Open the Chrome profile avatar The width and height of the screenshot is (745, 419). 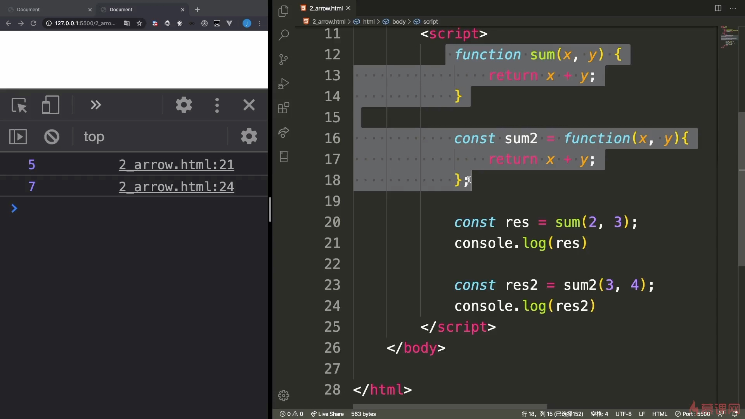(x=247, y=23)
